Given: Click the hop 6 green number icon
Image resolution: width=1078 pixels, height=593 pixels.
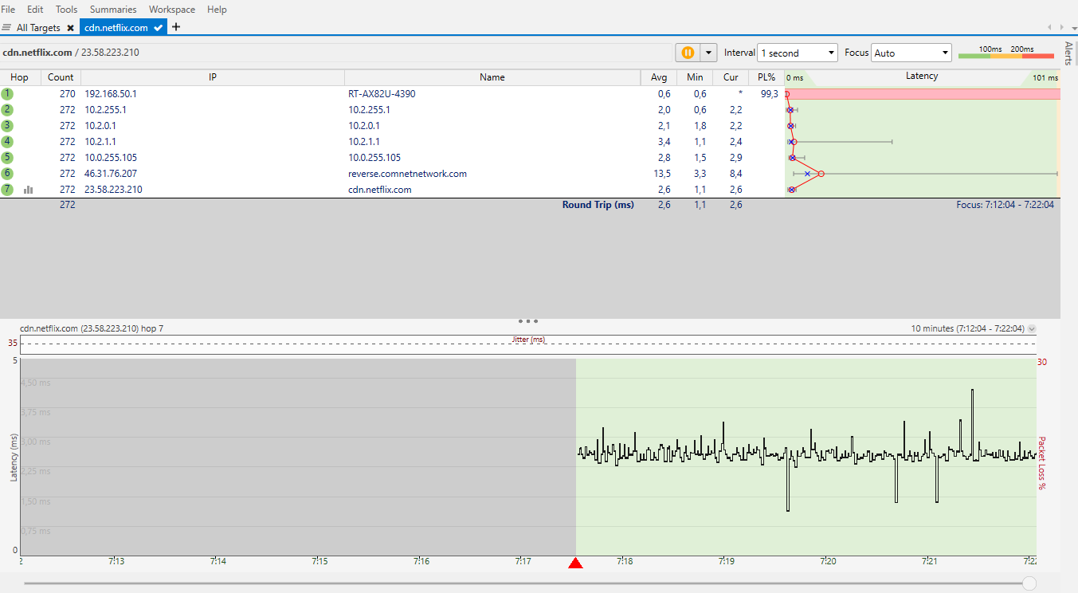Looking at the screenshot, I should [8, 174].
